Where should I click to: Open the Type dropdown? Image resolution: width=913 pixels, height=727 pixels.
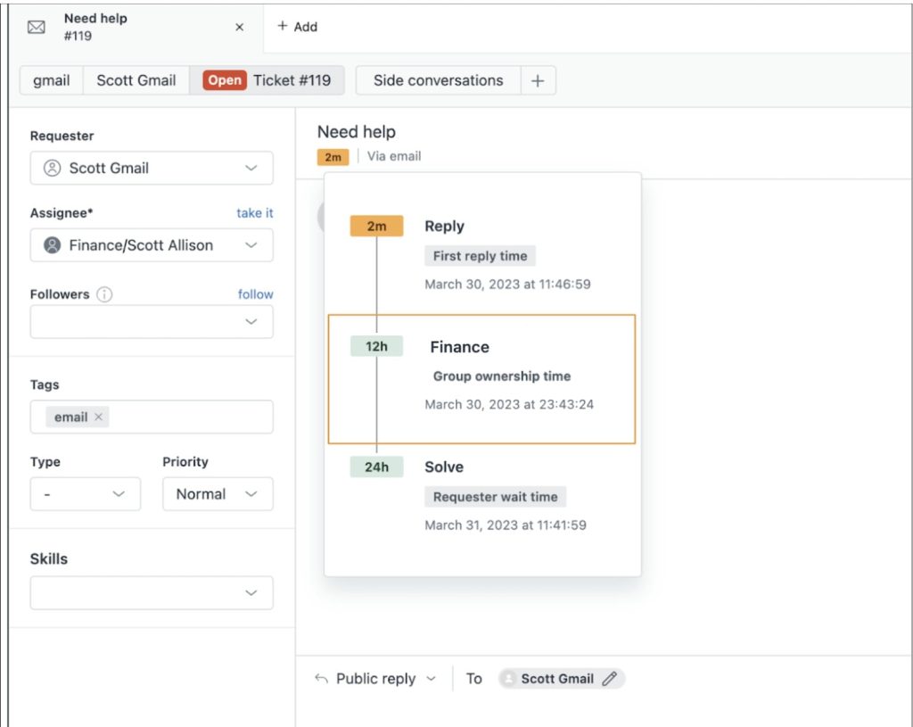coord(85,494)
